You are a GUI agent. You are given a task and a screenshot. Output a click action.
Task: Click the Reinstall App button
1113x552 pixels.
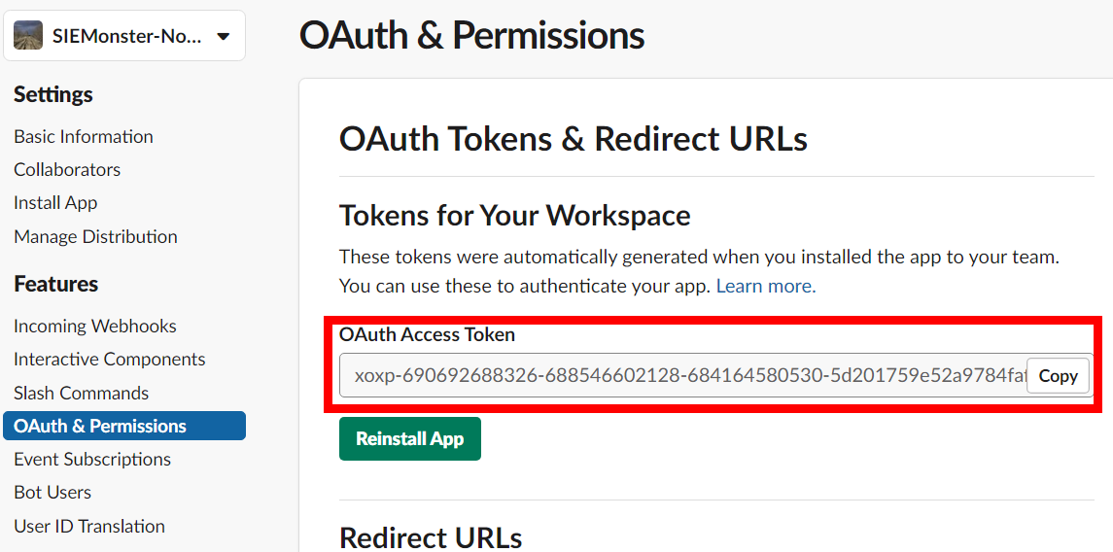pyautogui.click(x=409, y=439)
